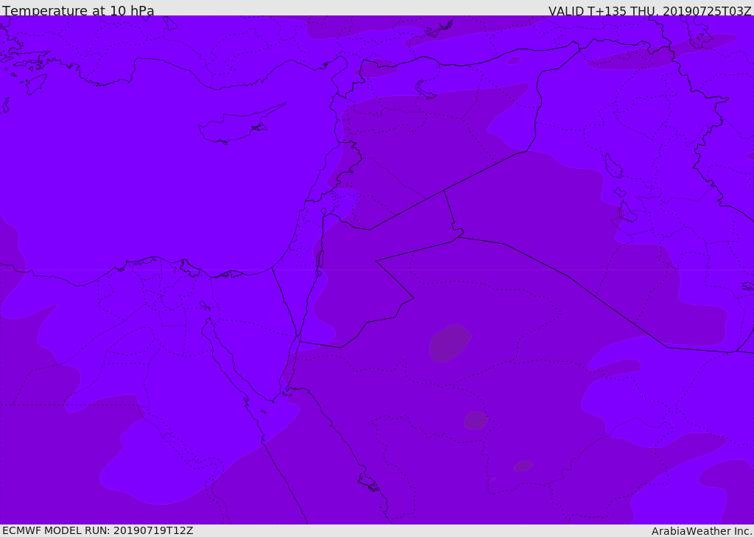The image size is (754, 537).
Task: Click the island of Cyprus on the map
Action: pyautogui.click(x=239, y=125)
